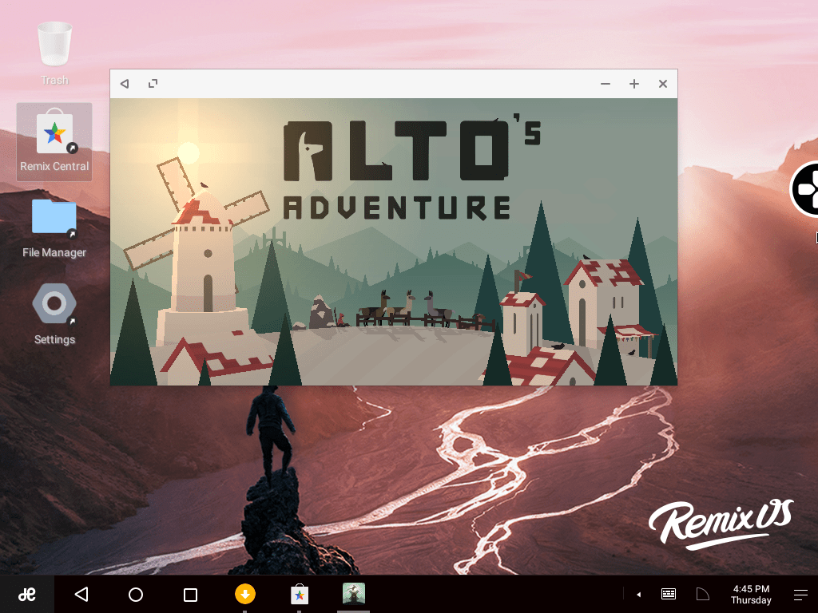Open Remix Central desktop shortcut
The image size is (818, 613).
(x=54, y=142)
